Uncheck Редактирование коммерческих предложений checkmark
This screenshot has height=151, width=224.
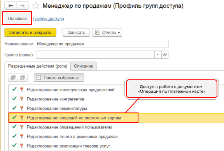(x=14, y=89)
